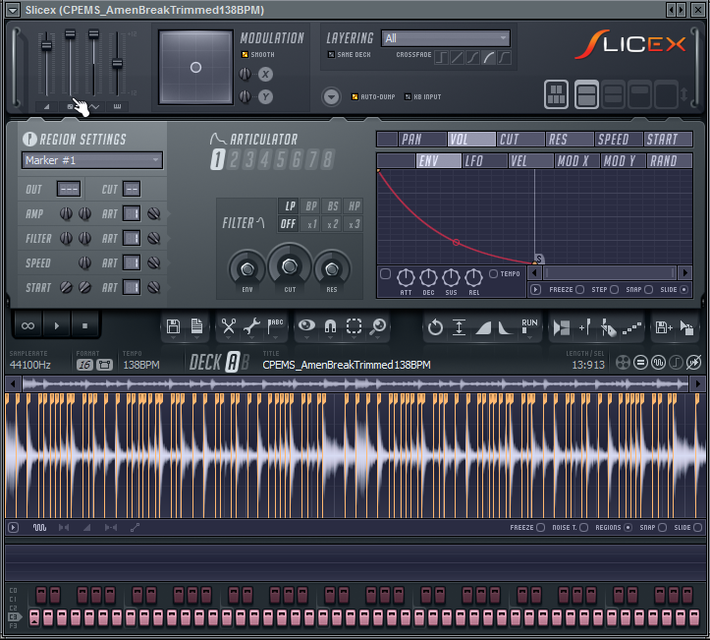Click the RUN script icon
The image size is (710, 640).
[529, 326]
